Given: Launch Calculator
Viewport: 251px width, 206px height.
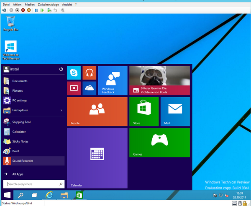Looking at the screenshot, I should click(x=33, y=132).
